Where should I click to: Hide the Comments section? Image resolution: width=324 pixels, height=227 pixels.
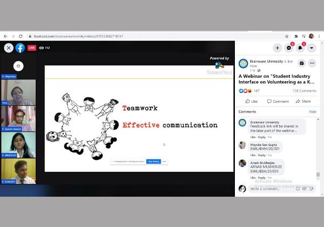tap(313, 111)
